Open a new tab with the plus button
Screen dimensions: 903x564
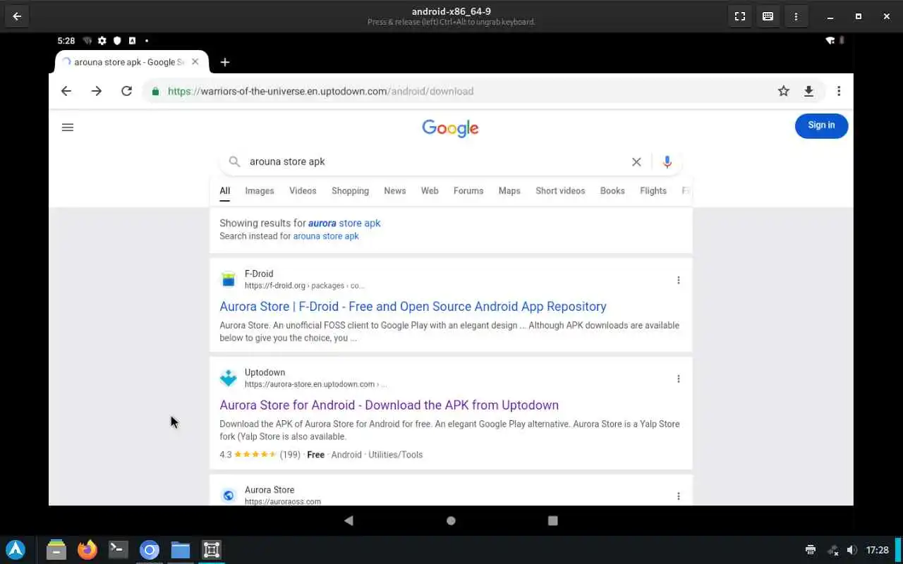(x=225, y=62)
